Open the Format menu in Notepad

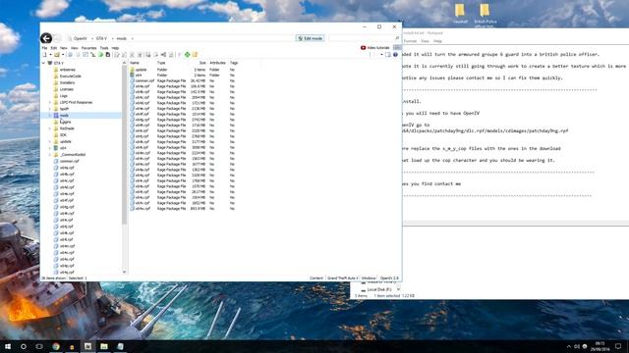410,41
